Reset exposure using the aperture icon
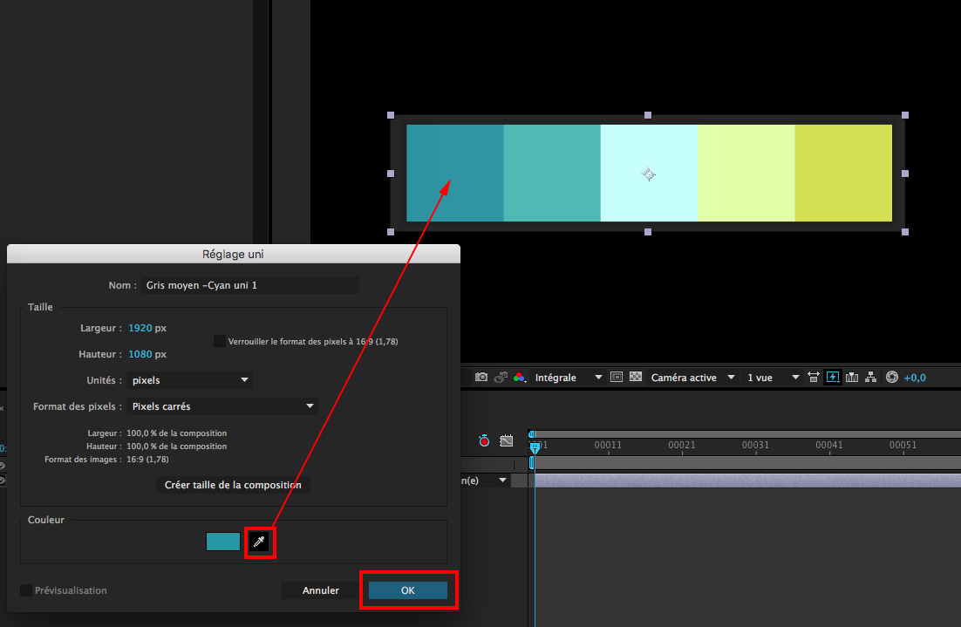The width and height of the screenshot is (961, 627). pyautogui.click(x=892, y=377)
